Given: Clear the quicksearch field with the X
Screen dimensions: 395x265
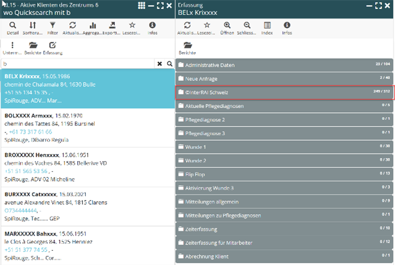Looking at the screenshot, I should [160, 63].
